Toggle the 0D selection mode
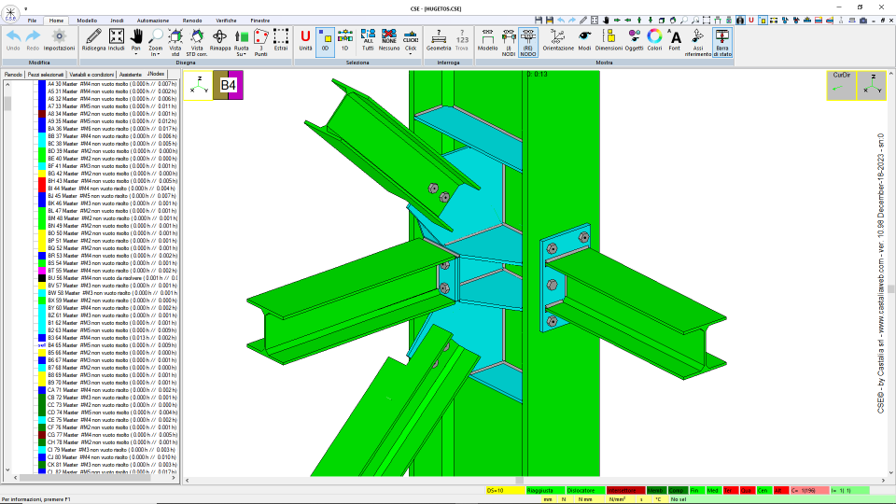Screen dimensions: 896x504 coord(325,42)
